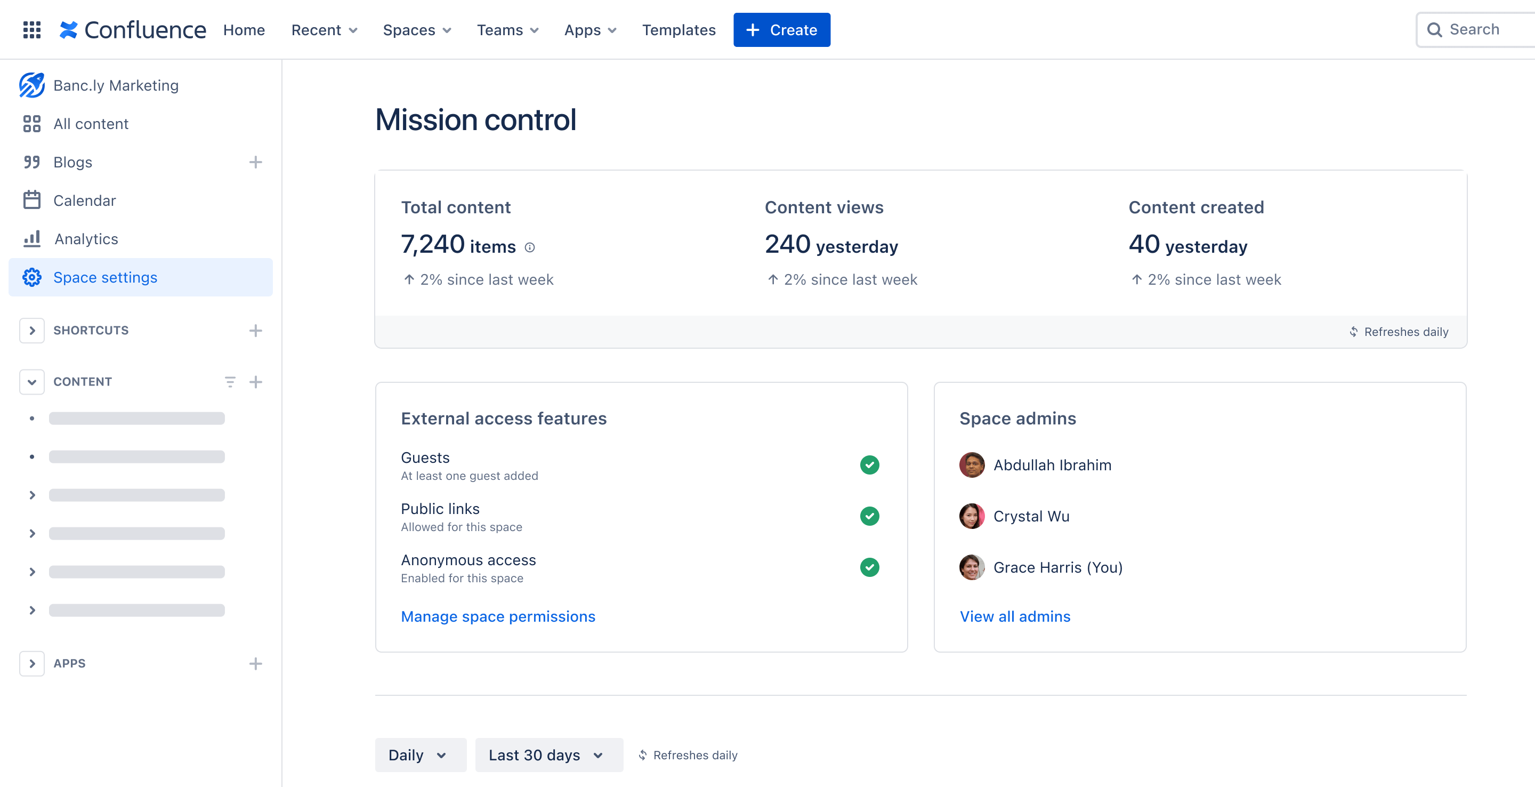The width and height of the screenshot is (1535, 787).
Task: Toggle the Guests green checkmark status
Action: [870, 465]
